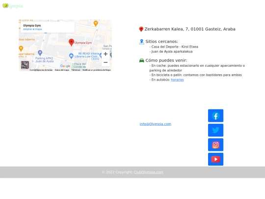Click the 'Cómo puedes venir:' heading

166,60
